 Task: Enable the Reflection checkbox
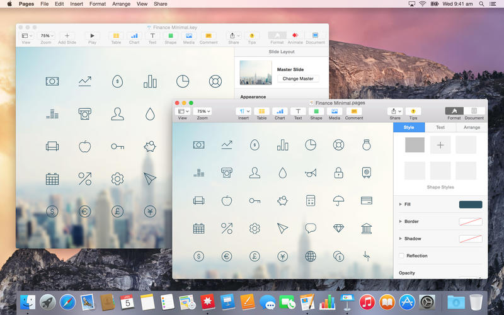[402, 256]
